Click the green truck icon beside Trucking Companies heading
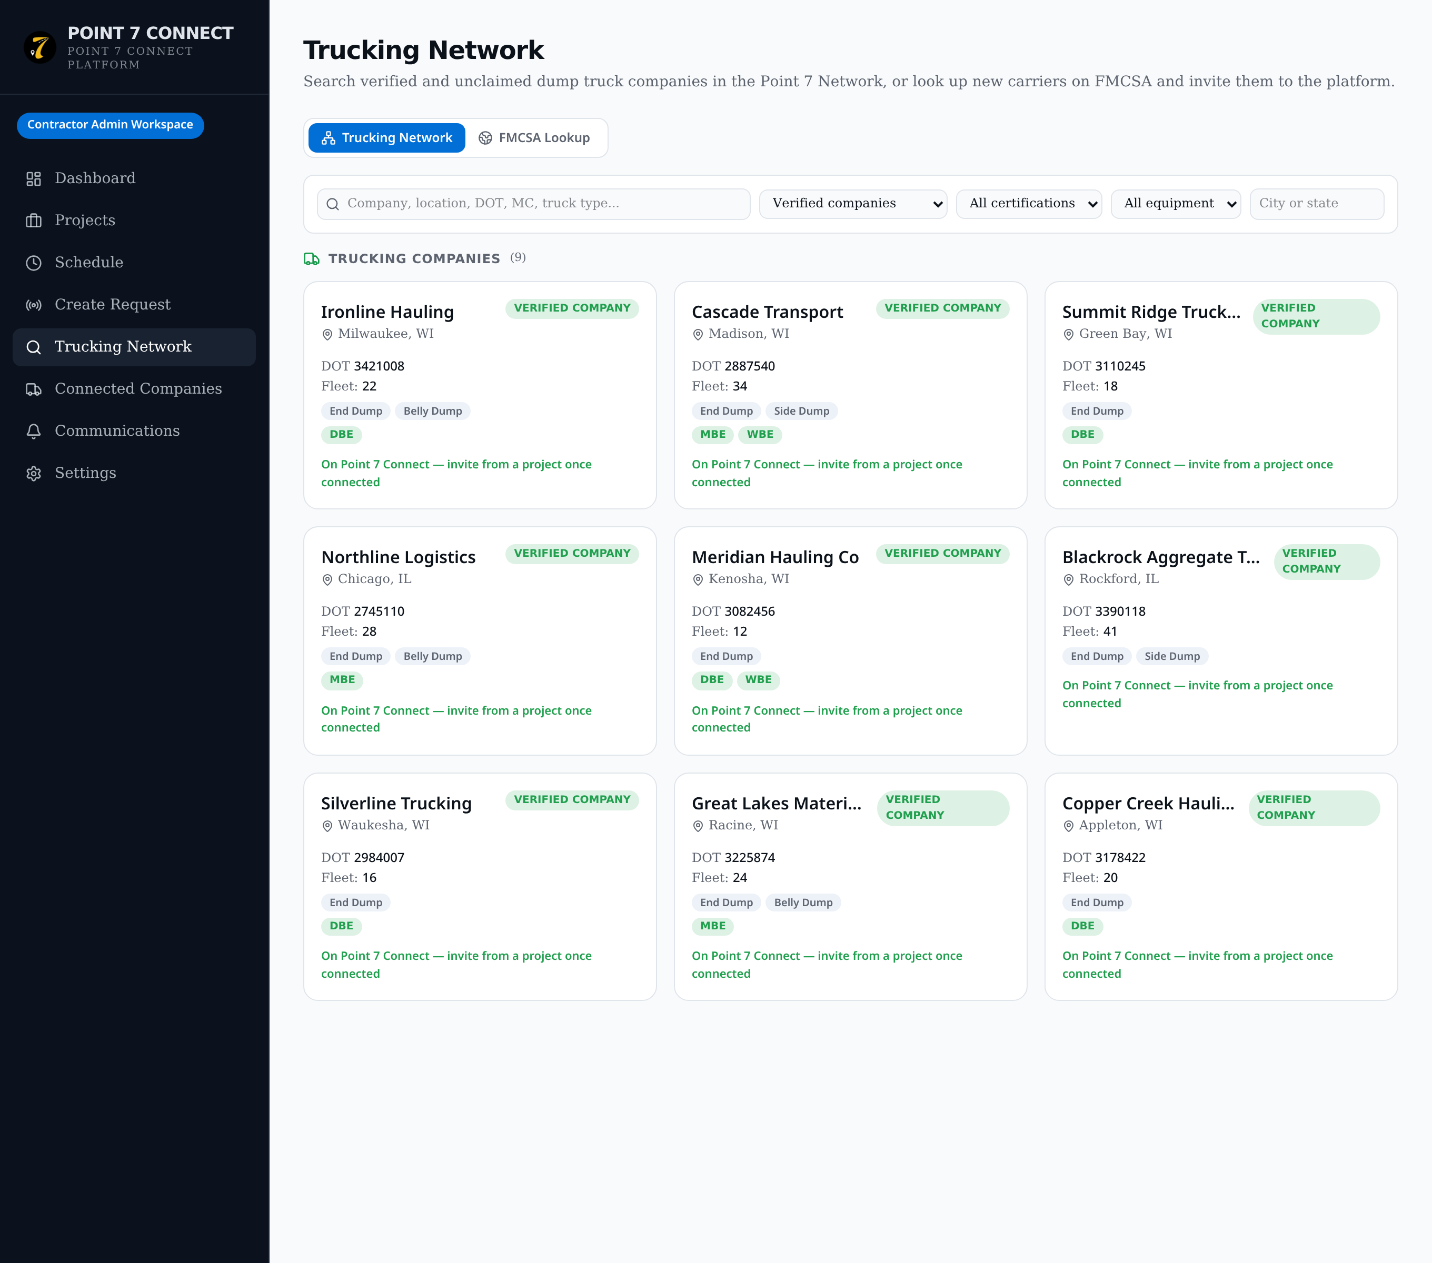This screenshot has width=1432, height=1263. pos(312,259)
